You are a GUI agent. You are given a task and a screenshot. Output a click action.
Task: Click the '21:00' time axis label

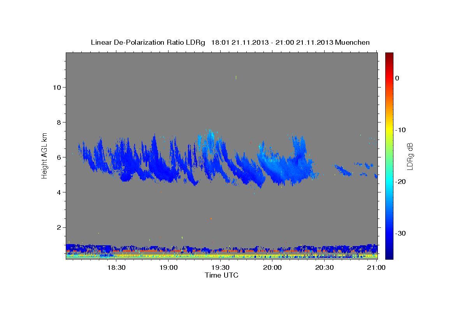[x=376, y=267]
